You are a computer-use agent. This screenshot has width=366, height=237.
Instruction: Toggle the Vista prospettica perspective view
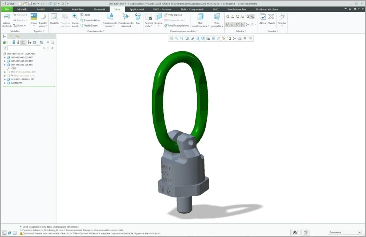(x=217, y=19)
